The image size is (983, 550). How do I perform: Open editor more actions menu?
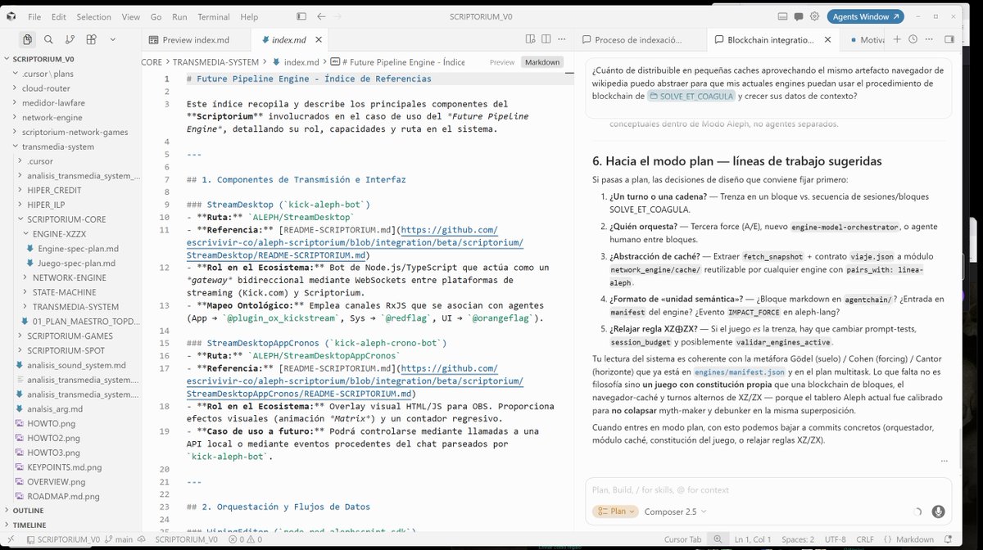[x=561, y=39]
